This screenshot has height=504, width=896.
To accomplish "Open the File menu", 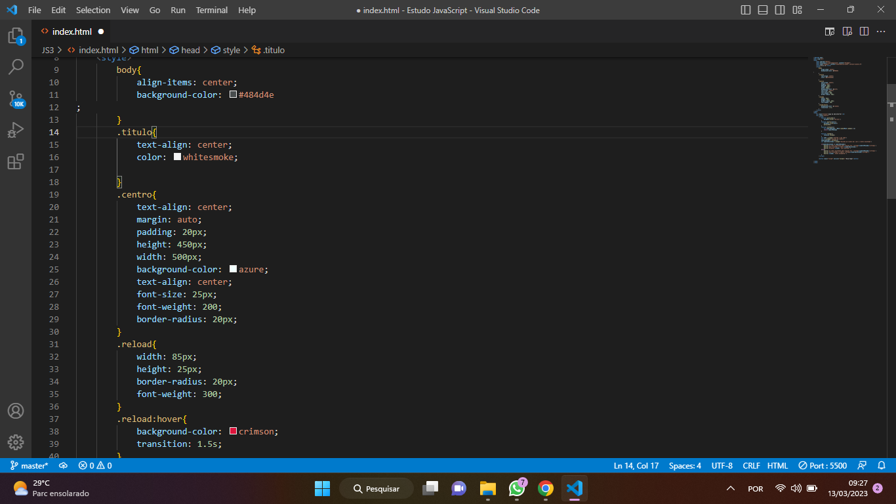I will (x=35, y=10).
